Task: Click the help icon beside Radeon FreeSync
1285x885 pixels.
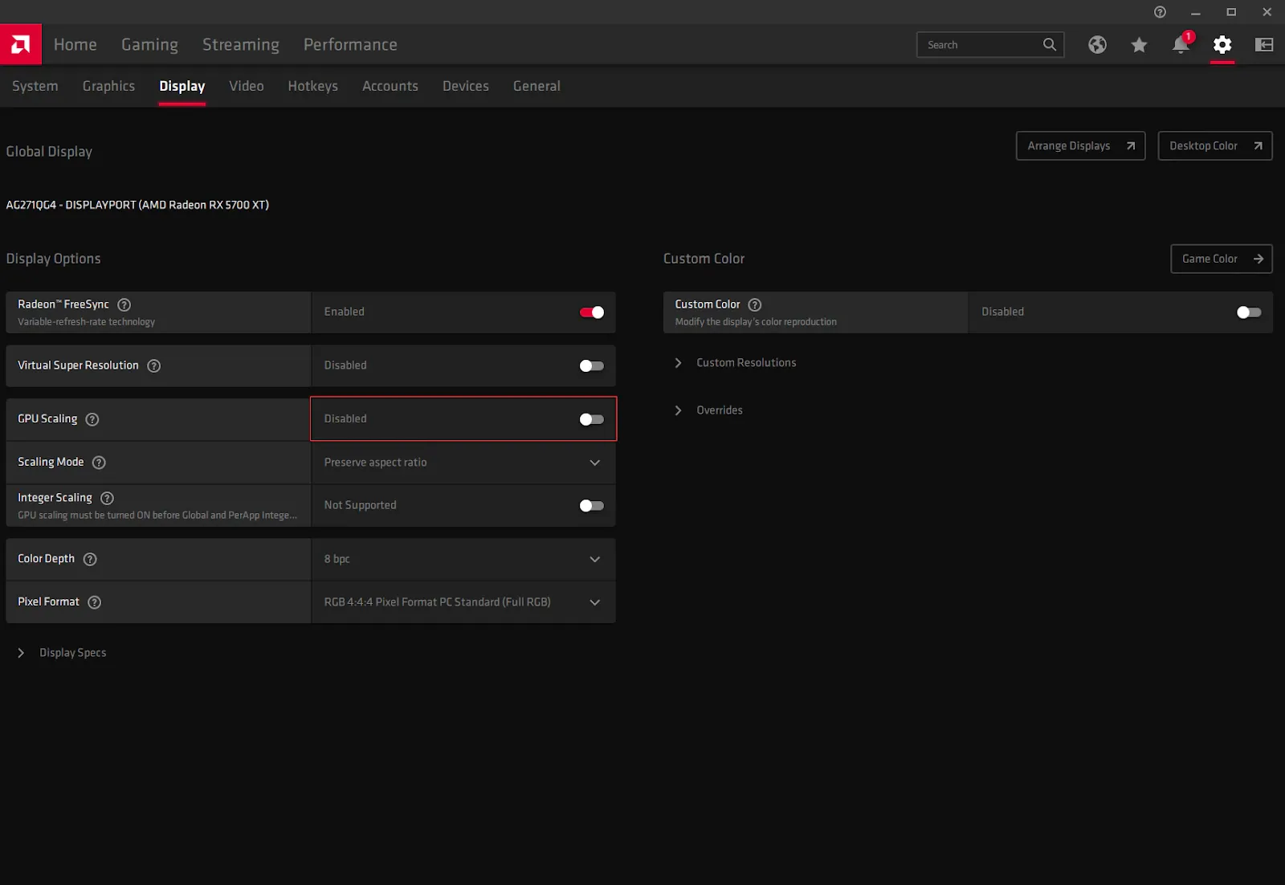Action: (124, 304)
